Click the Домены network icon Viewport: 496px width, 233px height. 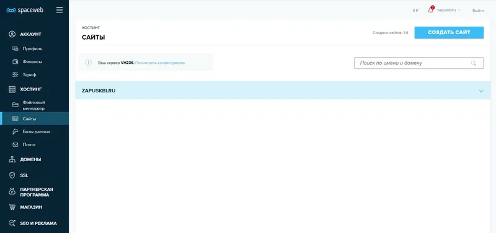(12, 159)
